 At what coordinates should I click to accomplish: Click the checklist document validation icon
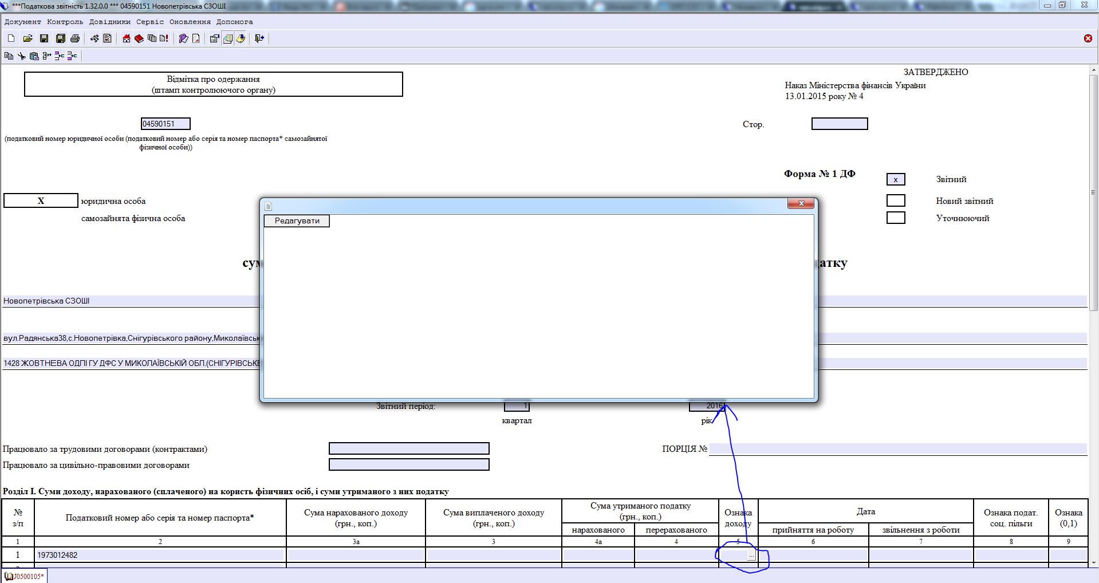coord(107,38)
